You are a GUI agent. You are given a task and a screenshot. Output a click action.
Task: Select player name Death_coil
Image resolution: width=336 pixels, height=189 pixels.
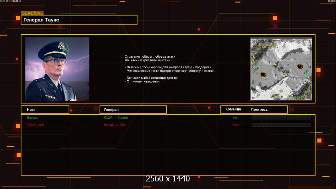(x=36, y=125)
